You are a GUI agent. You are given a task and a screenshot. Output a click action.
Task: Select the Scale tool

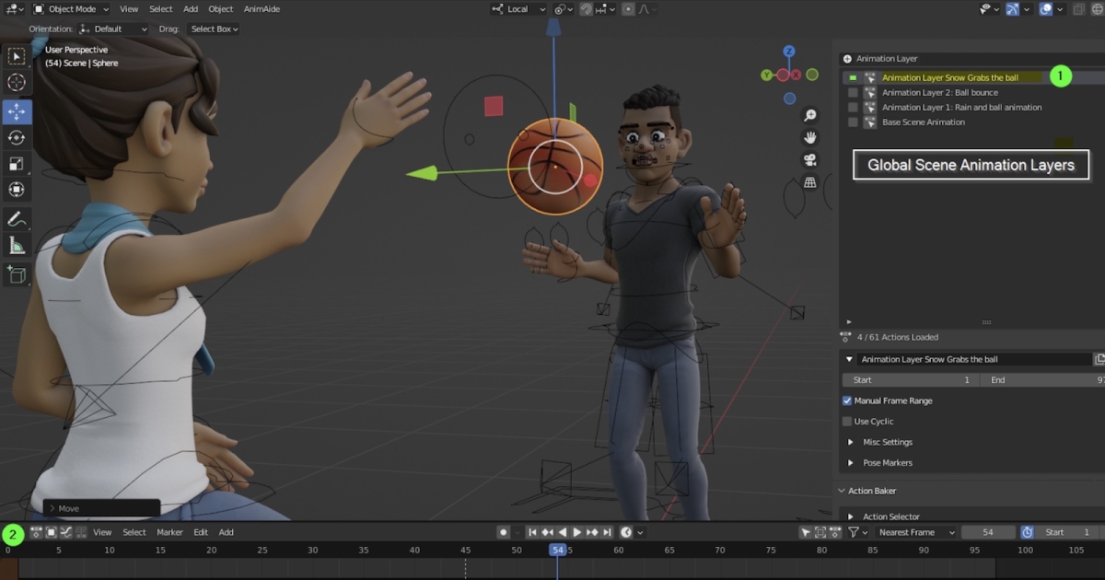[x=17, y=164]
